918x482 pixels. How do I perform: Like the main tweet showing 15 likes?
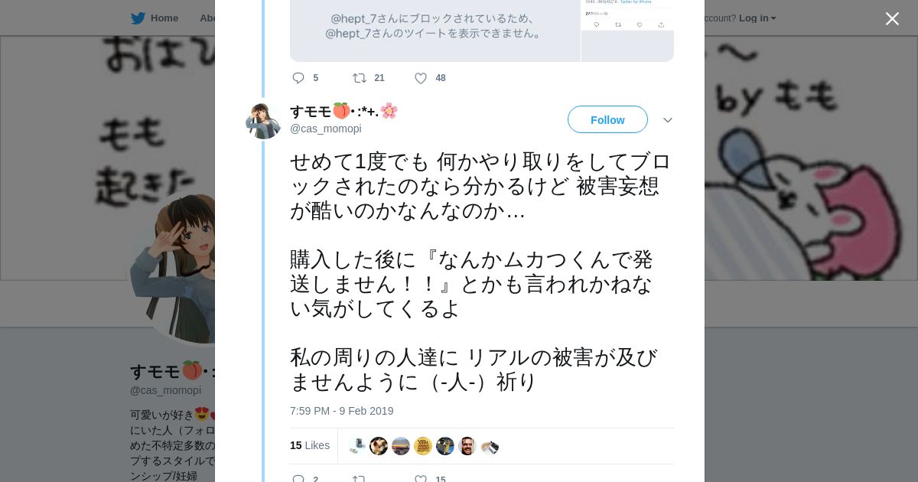coord(421,479)
